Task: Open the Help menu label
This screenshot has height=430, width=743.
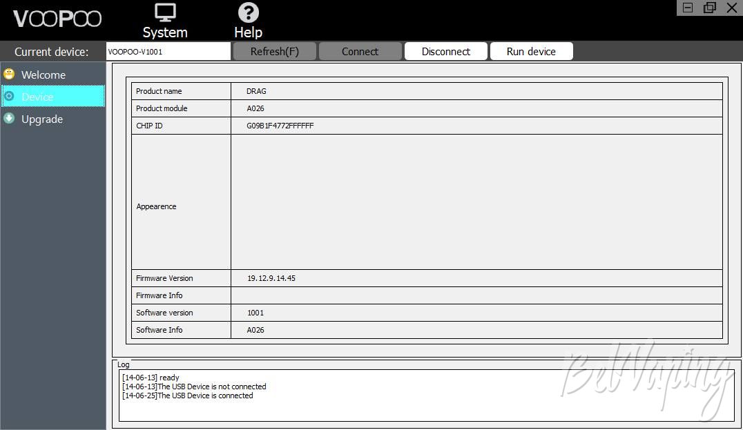Action: 249,32
